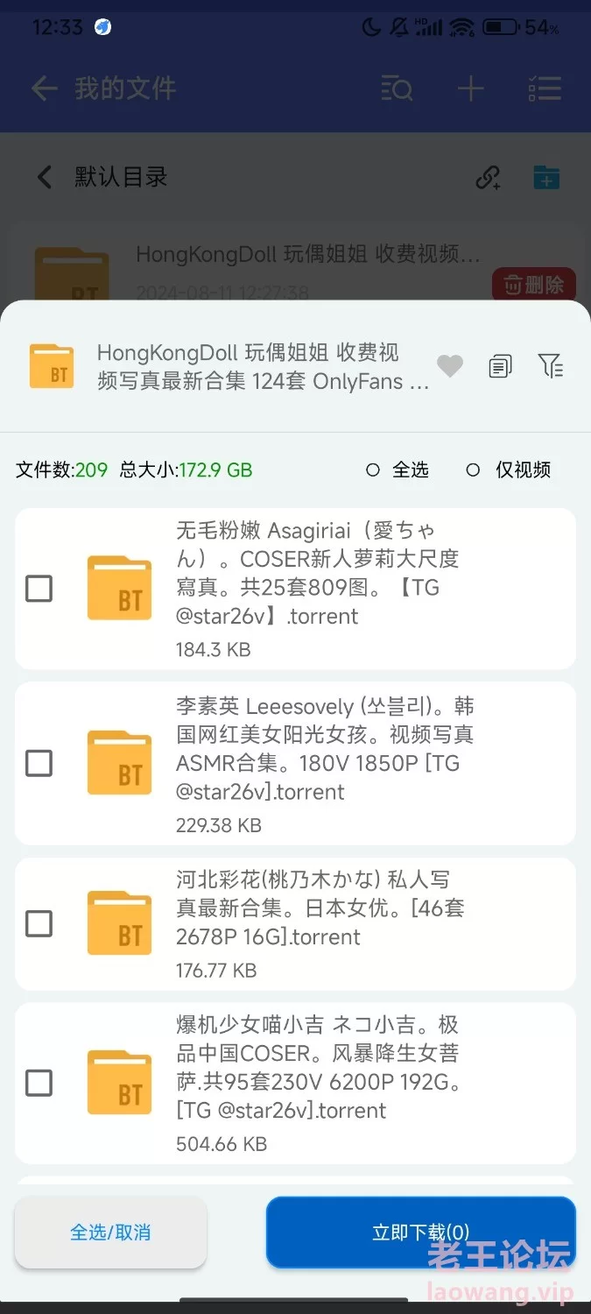Tap the BT folder icon of 河北彩花 torrent
591x1314 pixels.
[x=119, y=923]
